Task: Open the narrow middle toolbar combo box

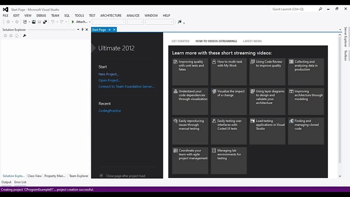Action: coord(135,22)
